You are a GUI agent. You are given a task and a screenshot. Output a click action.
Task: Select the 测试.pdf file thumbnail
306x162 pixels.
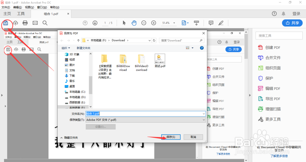(x=160, y=61)
